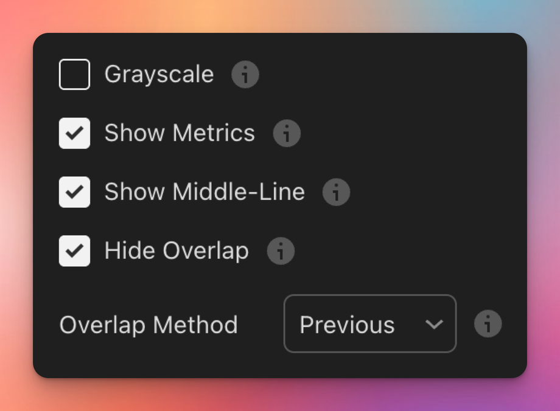Click the Overlap Method text label
The height and width of the screenshot is (411, 560).
click(x=149, y=325)
